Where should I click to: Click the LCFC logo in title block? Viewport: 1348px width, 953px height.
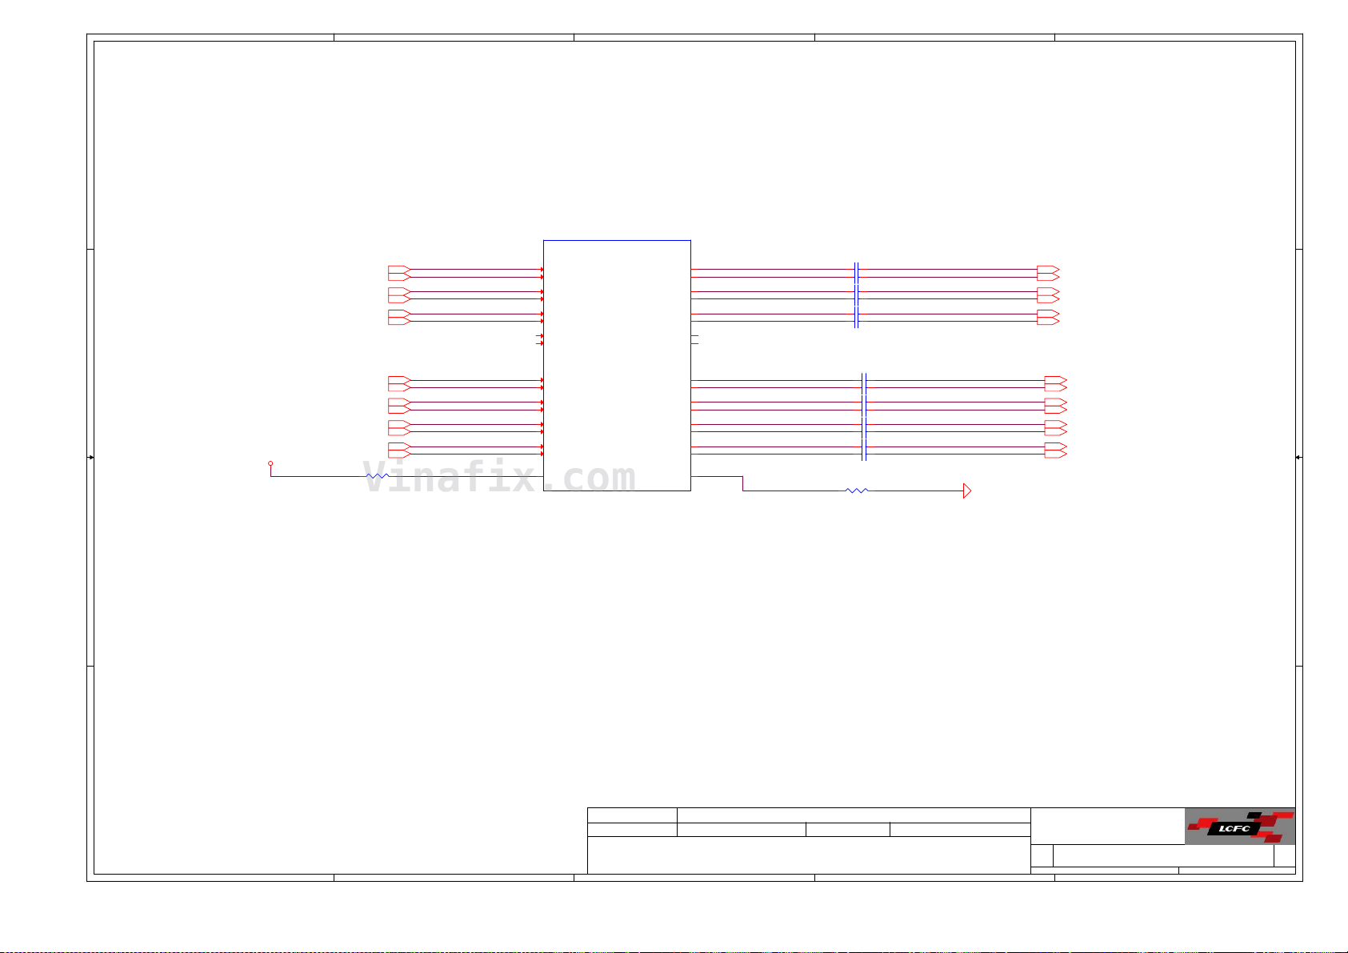1240,826
